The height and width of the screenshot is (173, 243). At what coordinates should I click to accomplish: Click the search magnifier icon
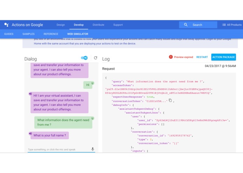(x=186, y=25)
